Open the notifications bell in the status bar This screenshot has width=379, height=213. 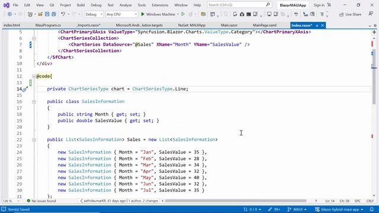point(372,209)
